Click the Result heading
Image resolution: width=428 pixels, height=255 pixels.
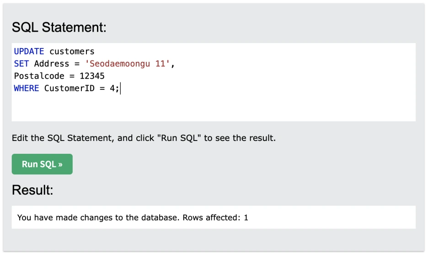[32, 190]
